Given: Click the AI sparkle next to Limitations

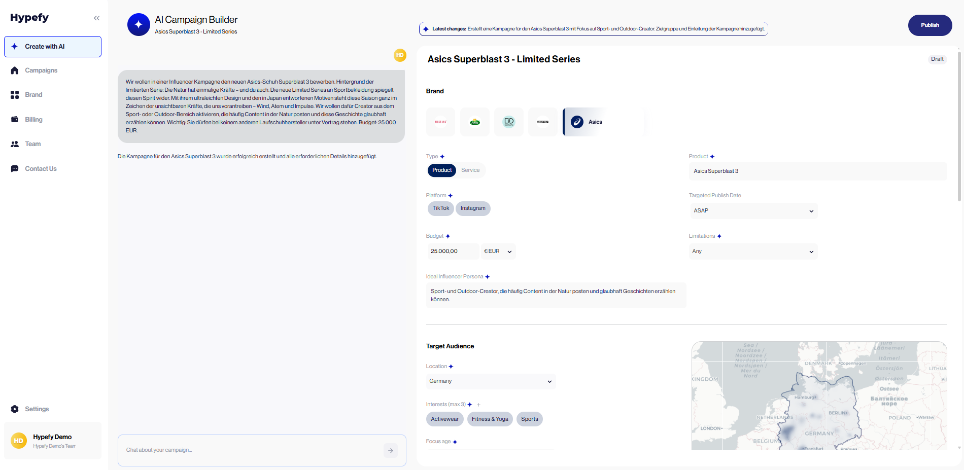Looking at the screenshot, I should coord(719,236).
